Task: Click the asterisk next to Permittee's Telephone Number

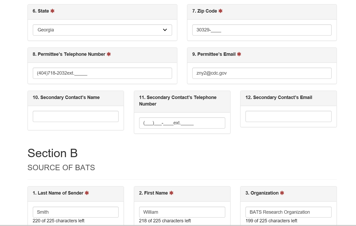Action: coord(109,54)
